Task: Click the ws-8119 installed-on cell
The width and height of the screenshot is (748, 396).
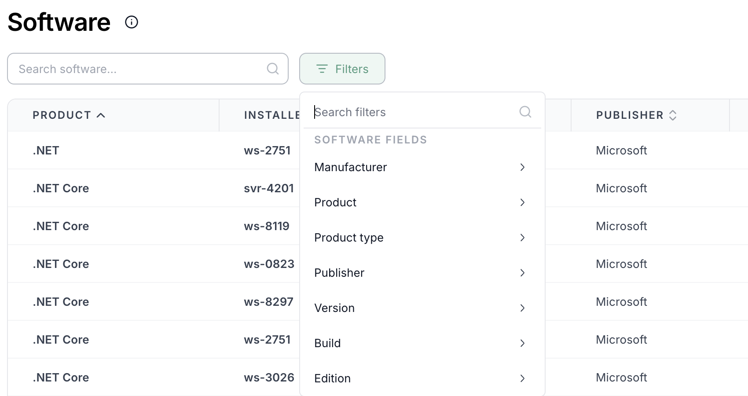Action: pos(267,226)
